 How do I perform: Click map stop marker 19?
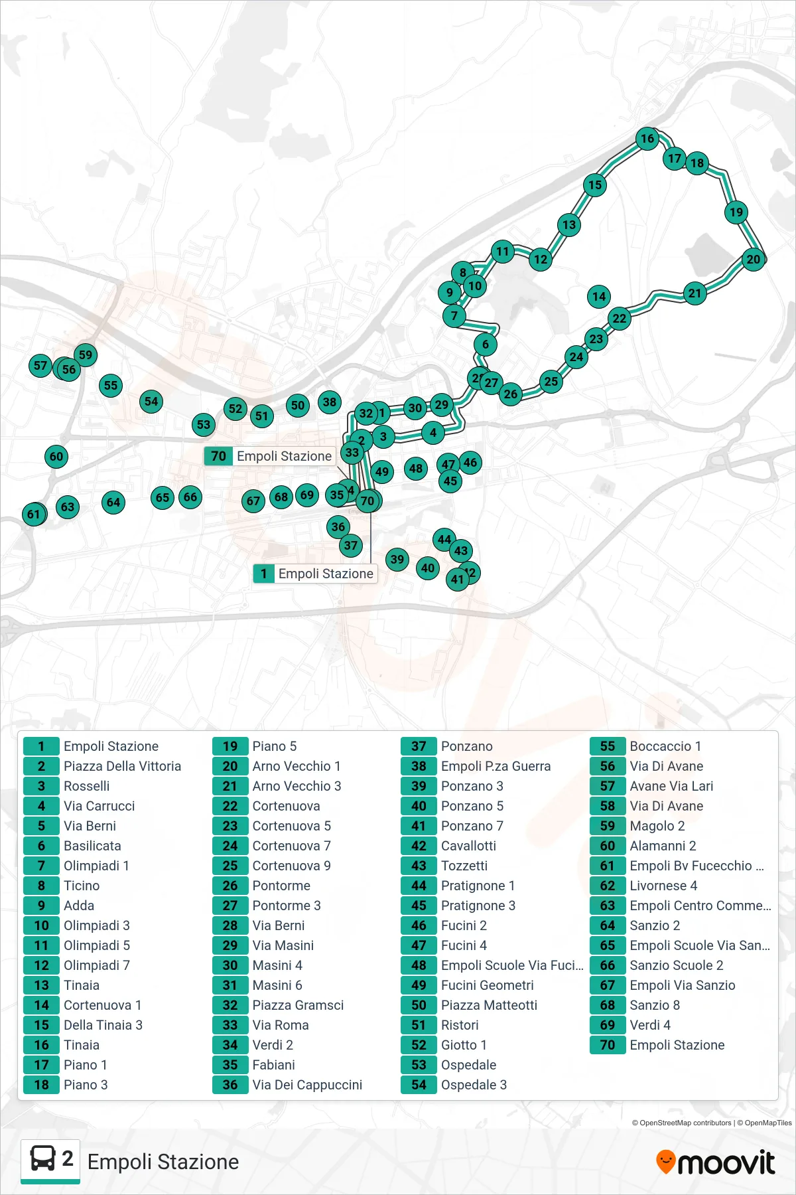pyautogui.click(x=736, y=212)
